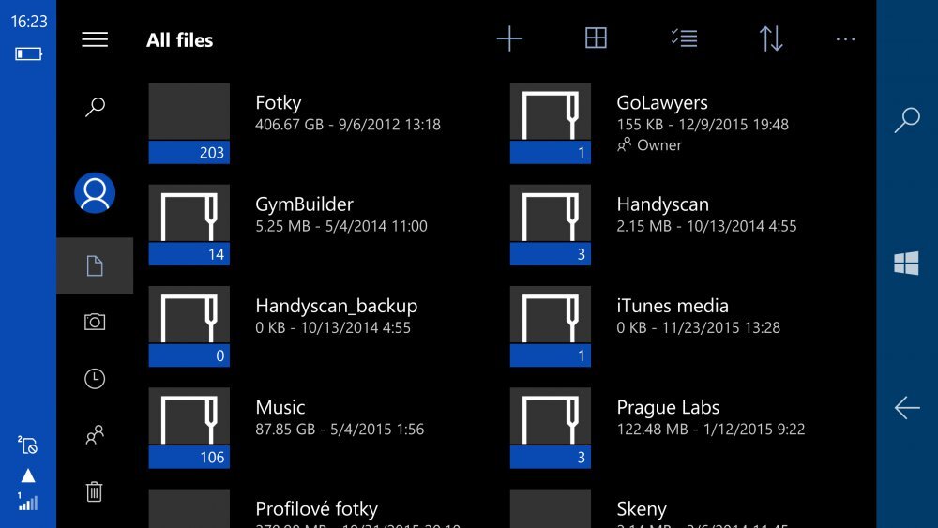Open more options ellipsis menu
938x528 pixels.
pyautogui.click(x=845, y=39)
